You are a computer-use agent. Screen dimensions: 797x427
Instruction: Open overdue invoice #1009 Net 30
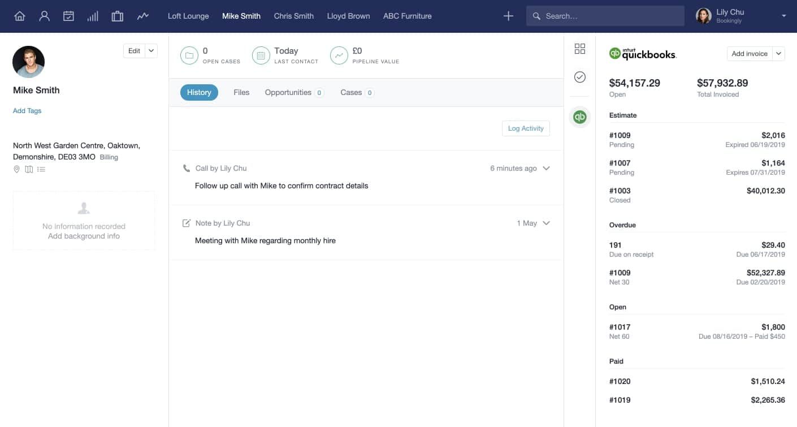click(697, 277)
